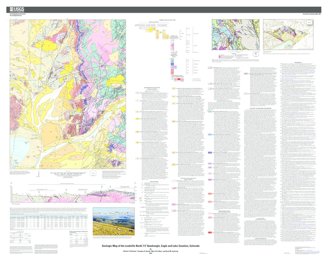Click 'Scientific Investigations Map' label at top right
The height and width of the screenshot is (262, 328).
[x=312, y=14]
